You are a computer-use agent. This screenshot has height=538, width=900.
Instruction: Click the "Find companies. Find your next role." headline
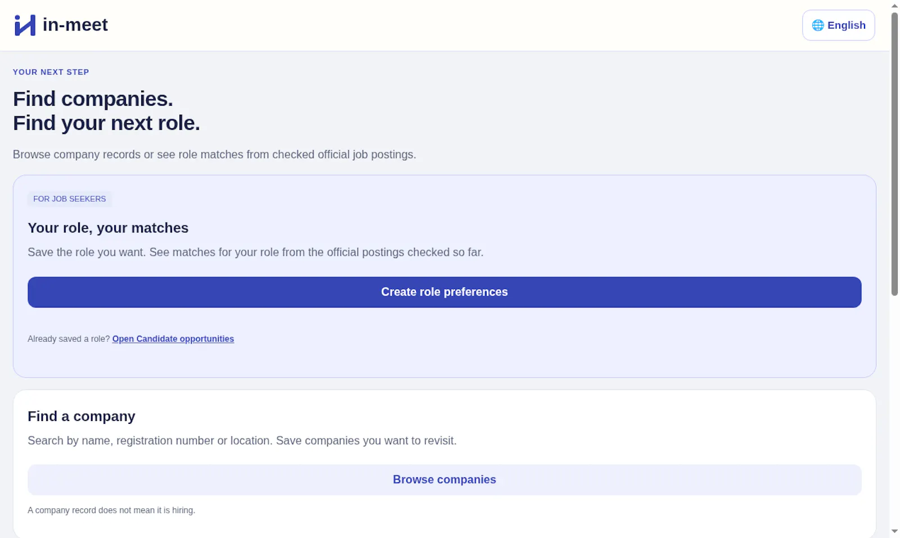tap(106, 111)
